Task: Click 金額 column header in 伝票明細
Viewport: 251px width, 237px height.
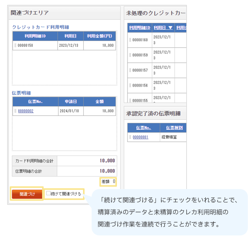Action: pyautogui.click(x=99, y=102)
